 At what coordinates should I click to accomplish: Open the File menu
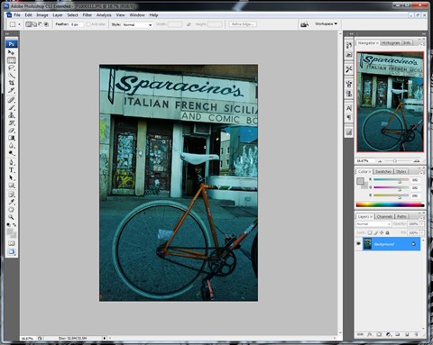[17, 15]
